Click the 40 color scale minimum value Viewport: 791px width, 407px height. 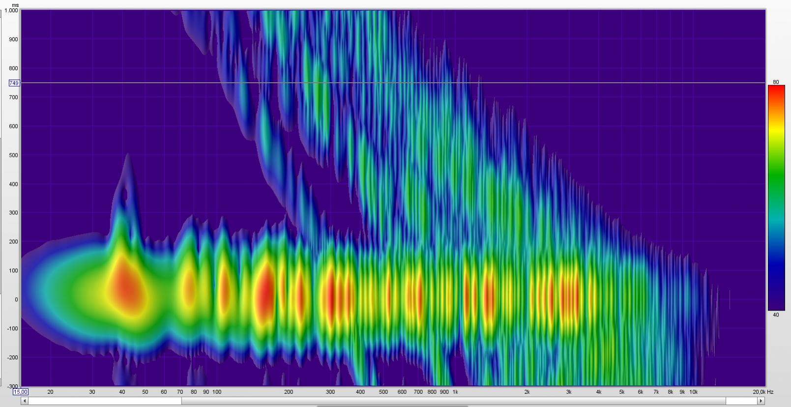(776, 315)
